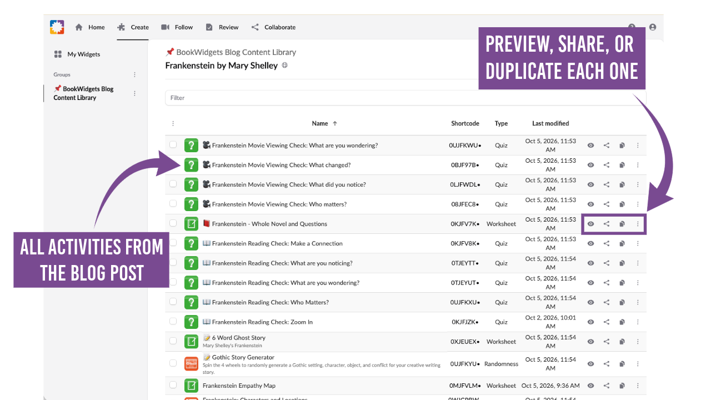
Task: Open more options for 'Reading Check: Zoom In'
Action: (x=638, y=322)
